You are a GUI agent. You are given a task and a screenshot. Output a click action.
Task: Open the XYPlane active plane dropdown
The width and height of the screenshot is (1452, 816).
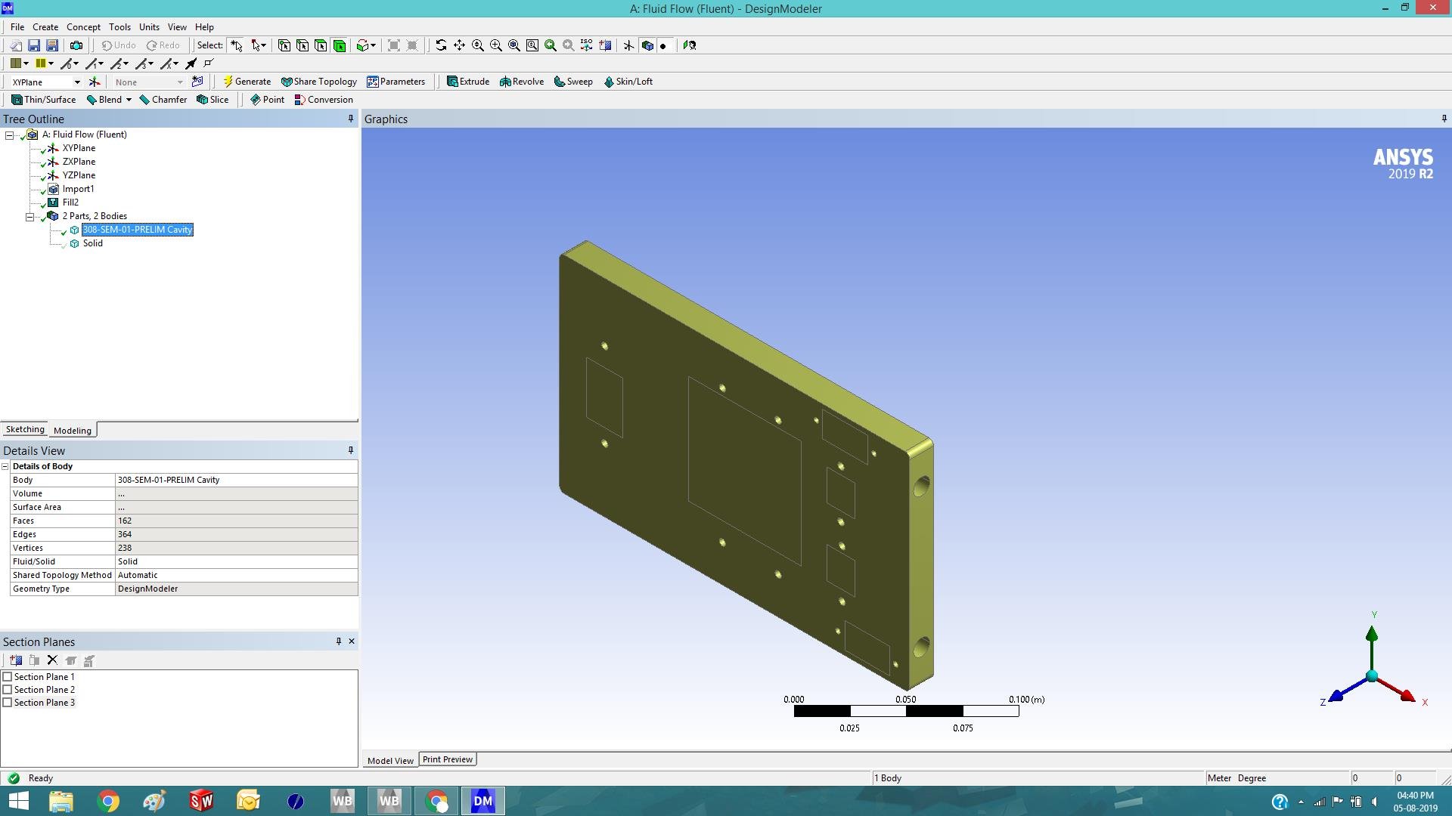(x=76, y=82)
